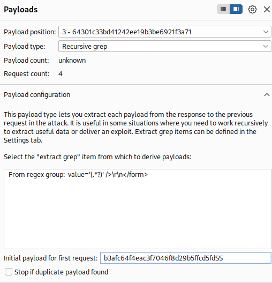The height and width of the screenshot is (283, 272).
Task: Select the right-docked panel layout icon
Action: click(236, 9)
